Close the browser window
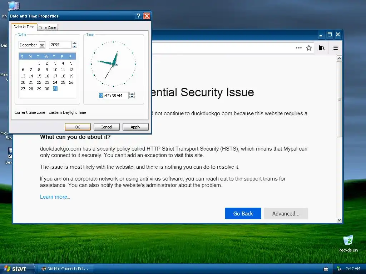Image resolution: width=366 pixels, height=274 pixels. (x=338, y=35)
